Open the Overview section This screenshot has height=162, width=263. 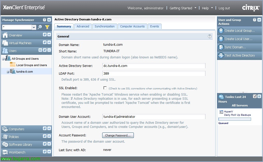coord(15,35)
